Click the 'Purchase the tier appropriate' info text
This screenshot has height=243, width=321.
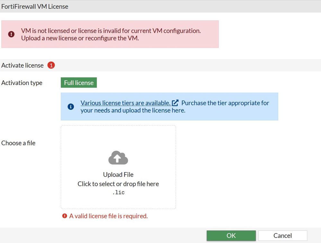tap(175, 107)
